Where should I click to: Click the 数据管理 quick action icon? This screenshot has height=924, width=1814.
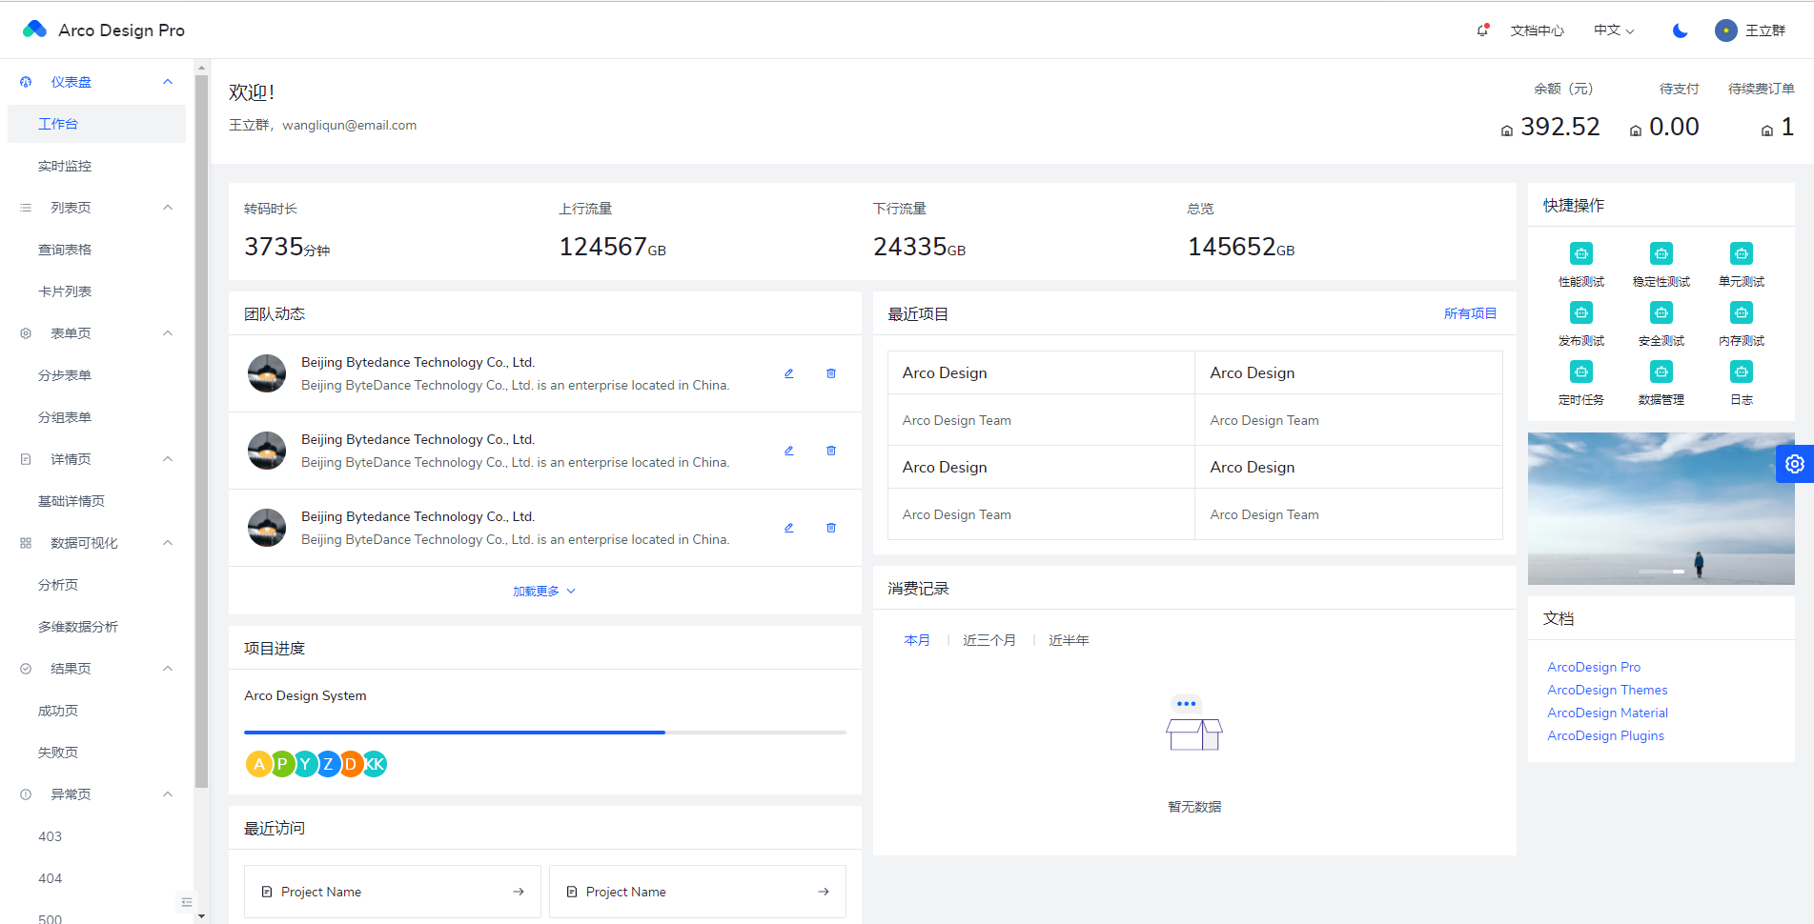1661,372
